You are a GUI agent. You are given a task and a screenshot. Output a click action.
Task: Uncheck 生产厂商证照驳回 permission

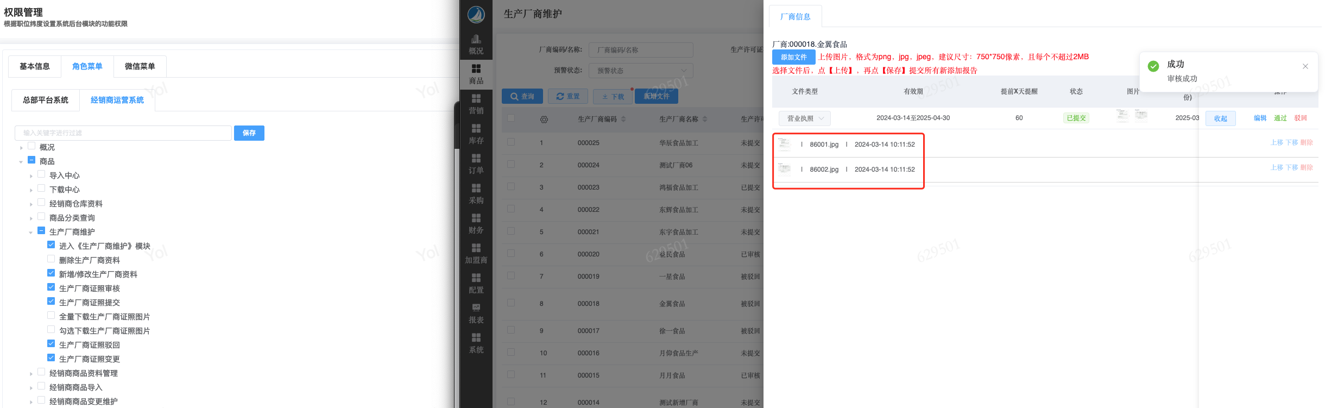(x=51, y=344)
